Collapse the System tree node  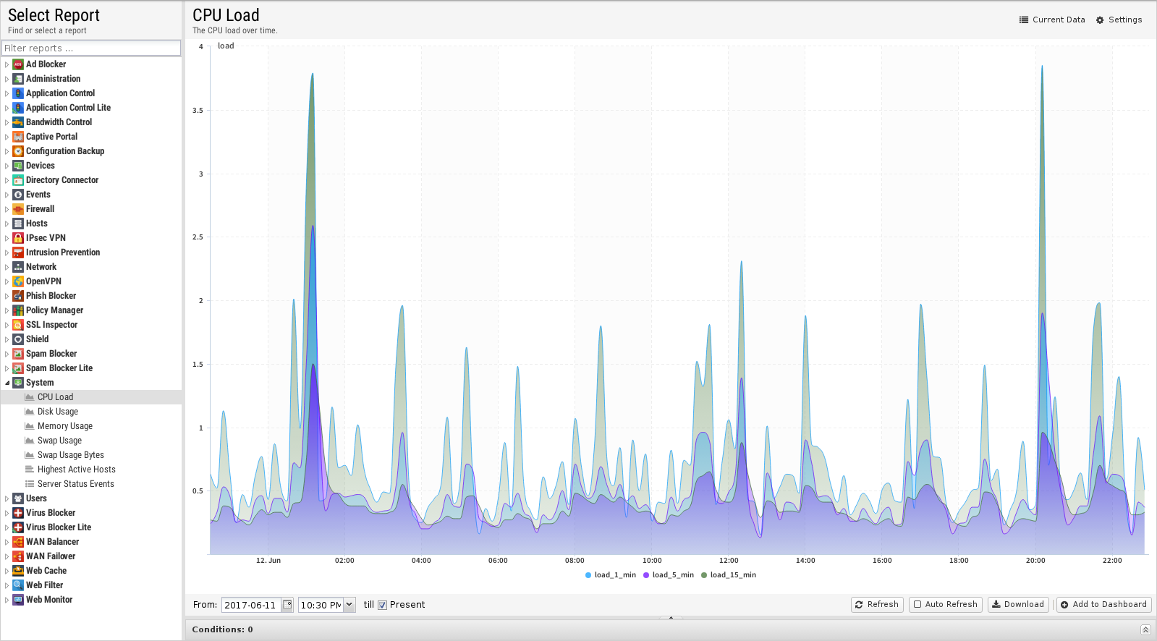pos(7,383)
